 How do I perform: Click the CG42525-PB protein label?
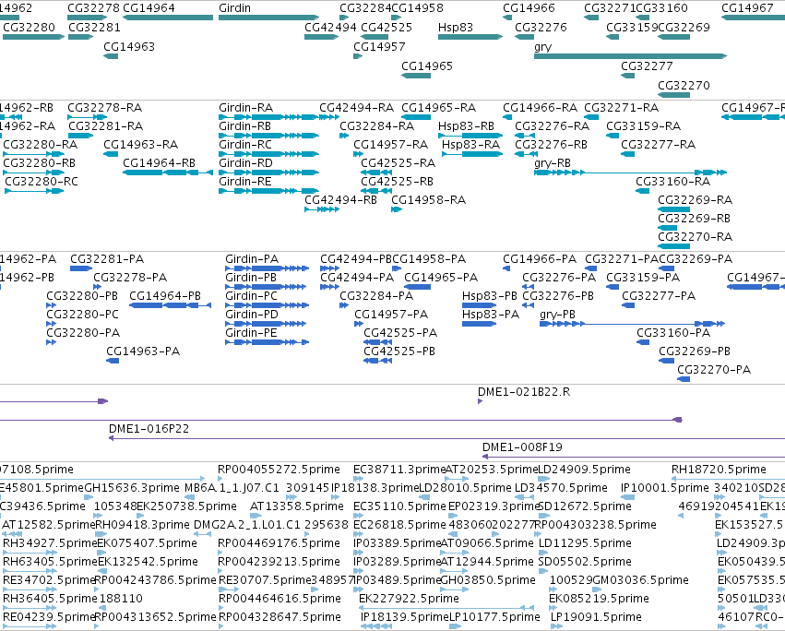(x=399, y=351)
